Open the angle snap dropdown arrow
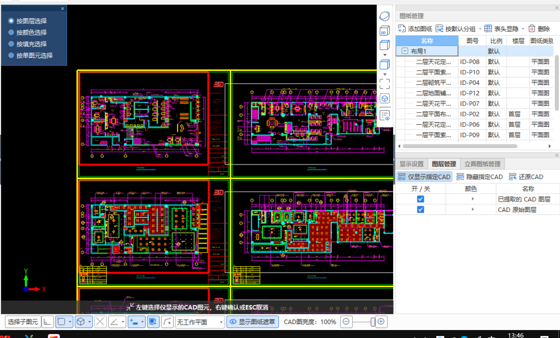560x338 pixels. click(123, 322)
